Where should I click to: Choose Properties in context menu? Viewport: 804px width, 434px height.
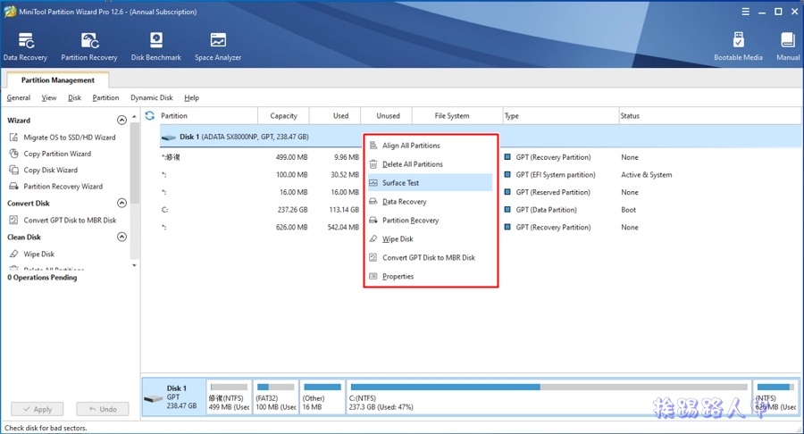[x=431, y=277]
